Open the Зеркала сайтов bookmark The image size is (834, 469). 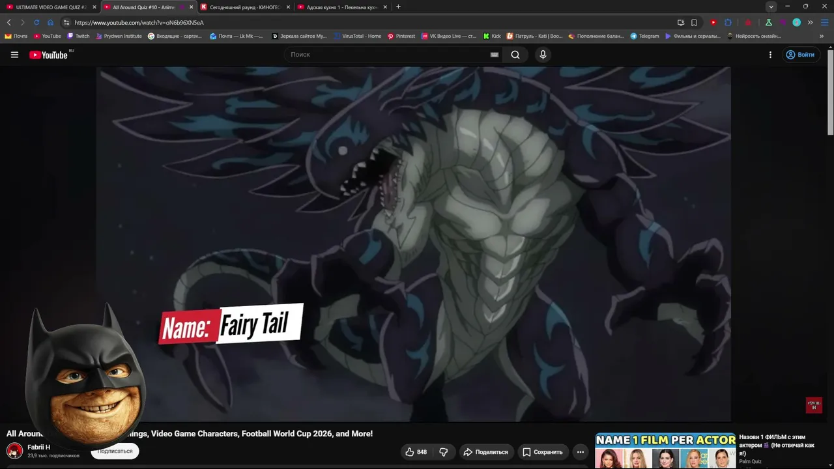coord(299,36)
